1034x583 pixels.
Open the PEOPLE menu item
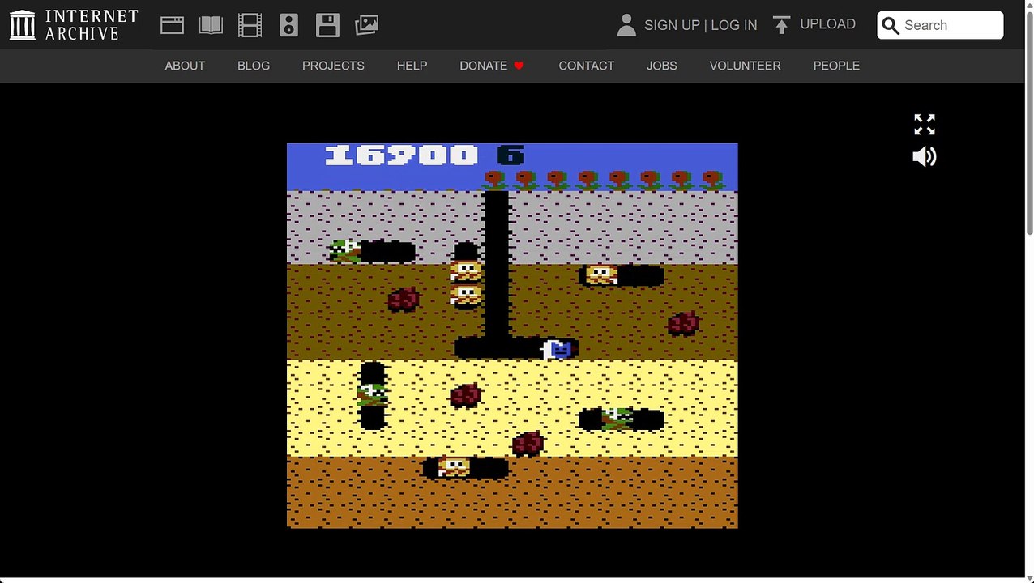(x=836, y=66)
